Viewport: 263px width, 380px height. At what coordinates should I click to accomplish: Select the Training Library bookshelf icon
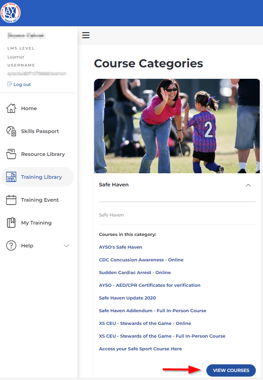[11, 177]
